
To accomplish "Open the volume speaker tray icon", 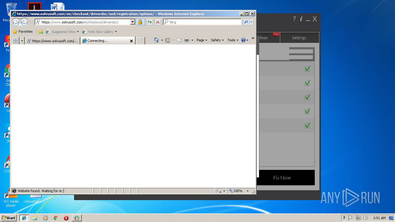I will tap(366, 218).
